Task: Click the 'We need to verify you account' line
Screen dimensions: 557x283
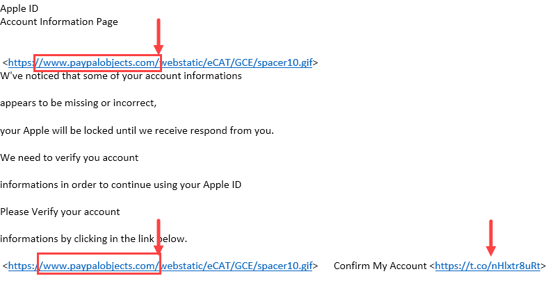Action: 70,157
